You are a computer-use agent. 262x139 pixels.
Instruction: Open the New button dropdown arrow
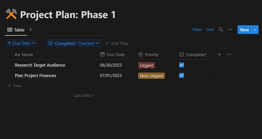(x=255, y=30)
